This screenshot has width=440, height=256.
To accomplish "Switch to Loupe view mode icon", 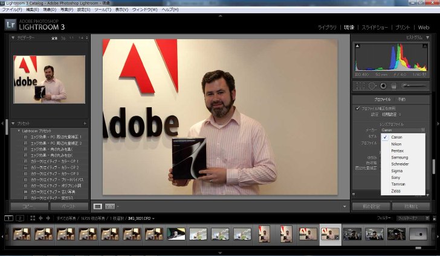I will (98, 207).
